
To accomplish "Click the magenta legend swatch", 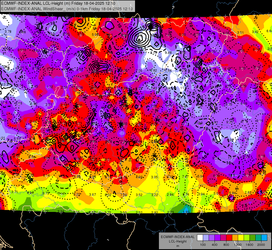I will tap(223, 238).
